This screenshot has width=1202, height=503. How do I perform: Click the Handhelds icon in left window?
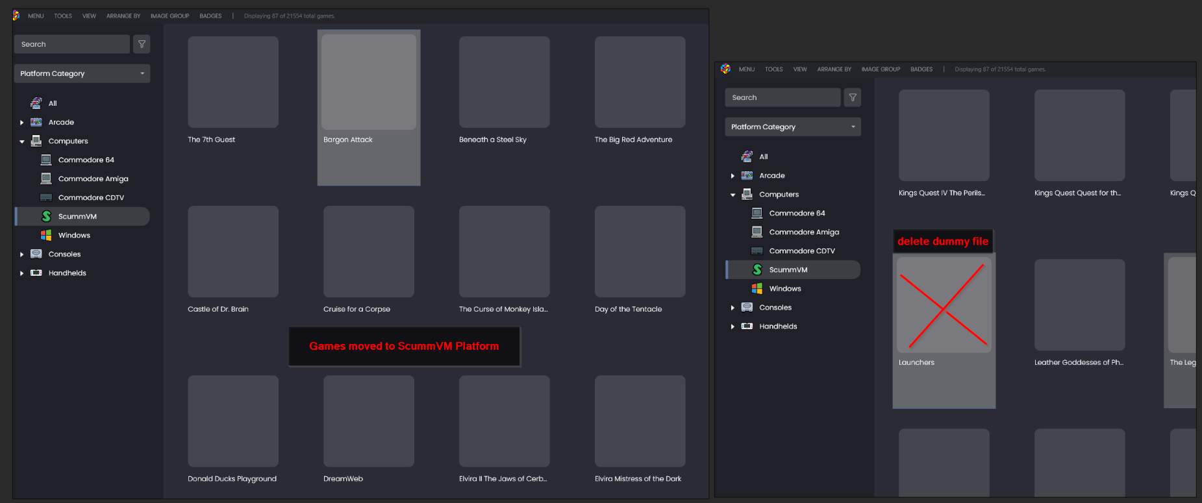tap(36, 273)
